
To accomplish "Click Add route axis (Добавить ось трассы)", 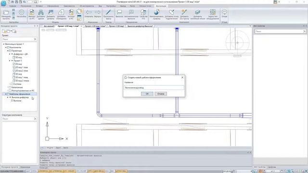I will pyautogui.click(x=184, y=15).
